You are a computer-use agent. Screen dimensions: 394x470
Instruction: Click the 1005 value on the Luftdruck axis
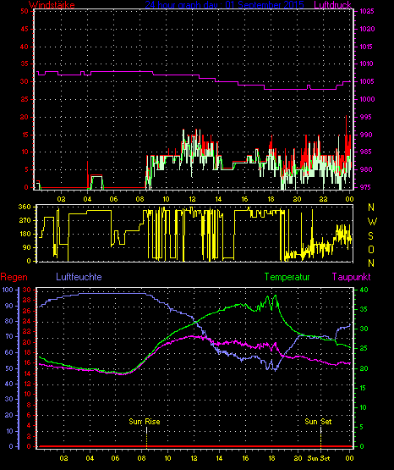click(367, 81)
